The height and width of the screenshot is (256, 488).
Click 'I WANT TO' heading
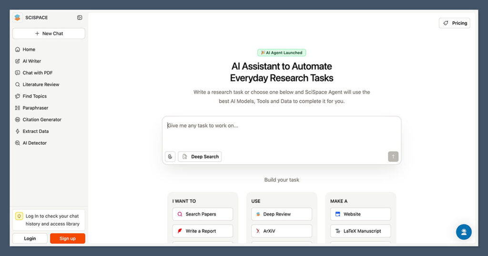184,201
